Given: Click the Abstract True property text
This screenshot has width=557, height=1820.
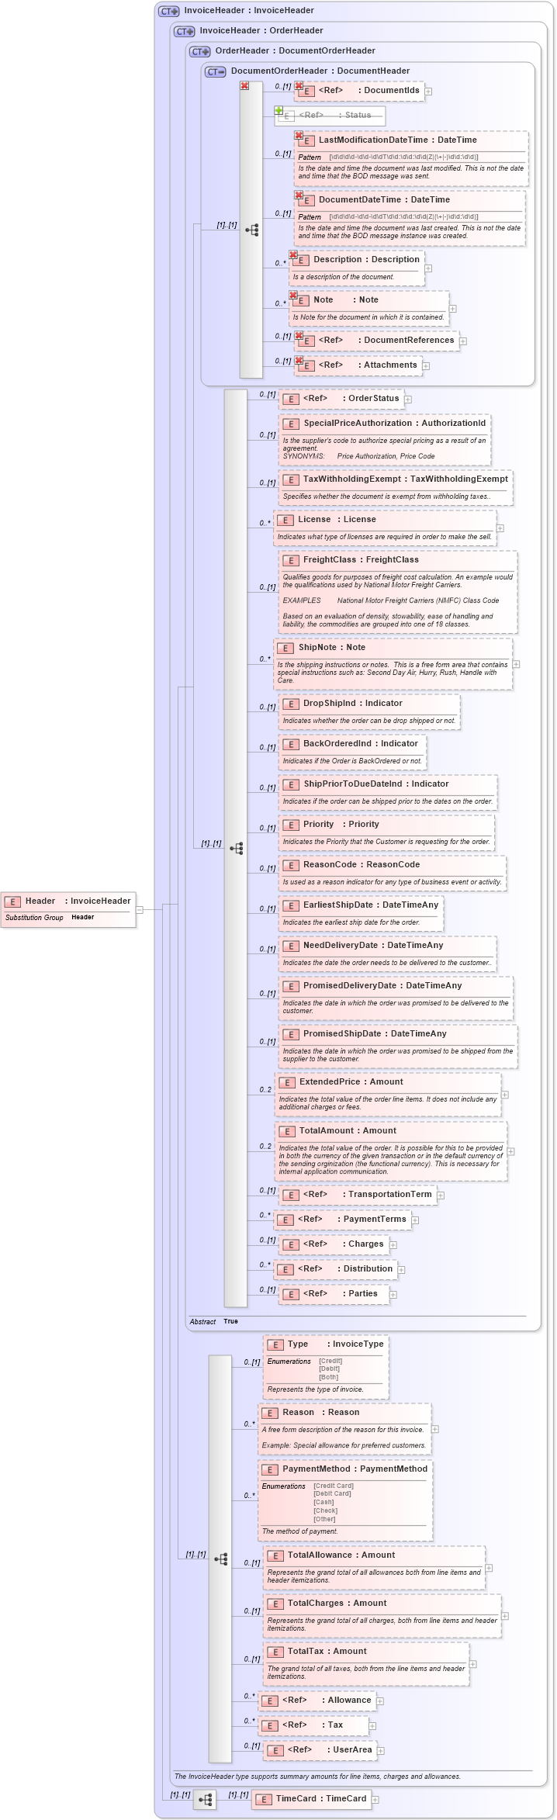Looking at the screenshot, I should tap(214, 1321).
